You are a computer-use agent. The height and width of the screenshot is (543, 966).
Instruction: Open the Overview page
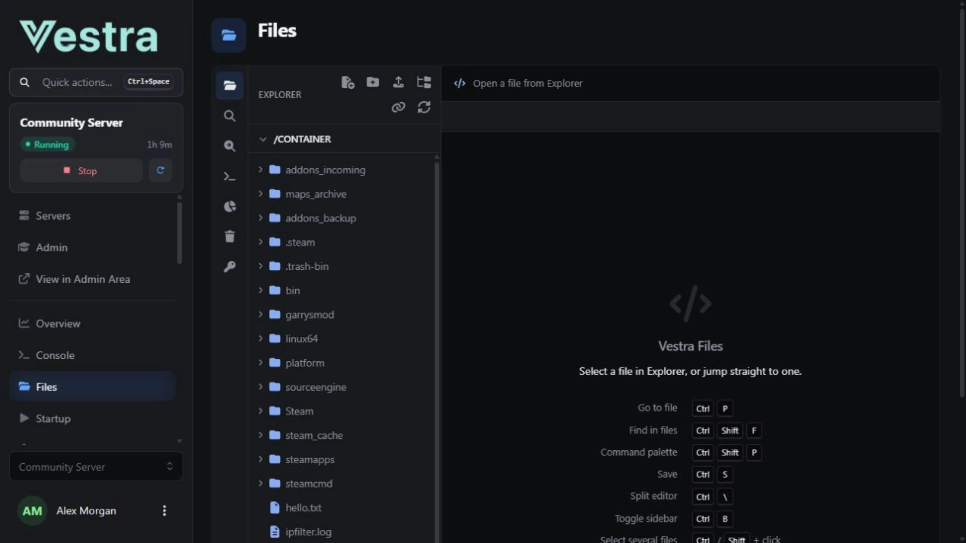93,323
